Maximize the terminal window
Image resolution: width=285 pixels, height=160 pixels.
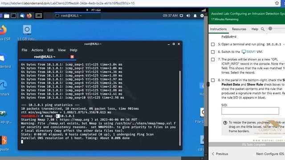pos(174,44)
